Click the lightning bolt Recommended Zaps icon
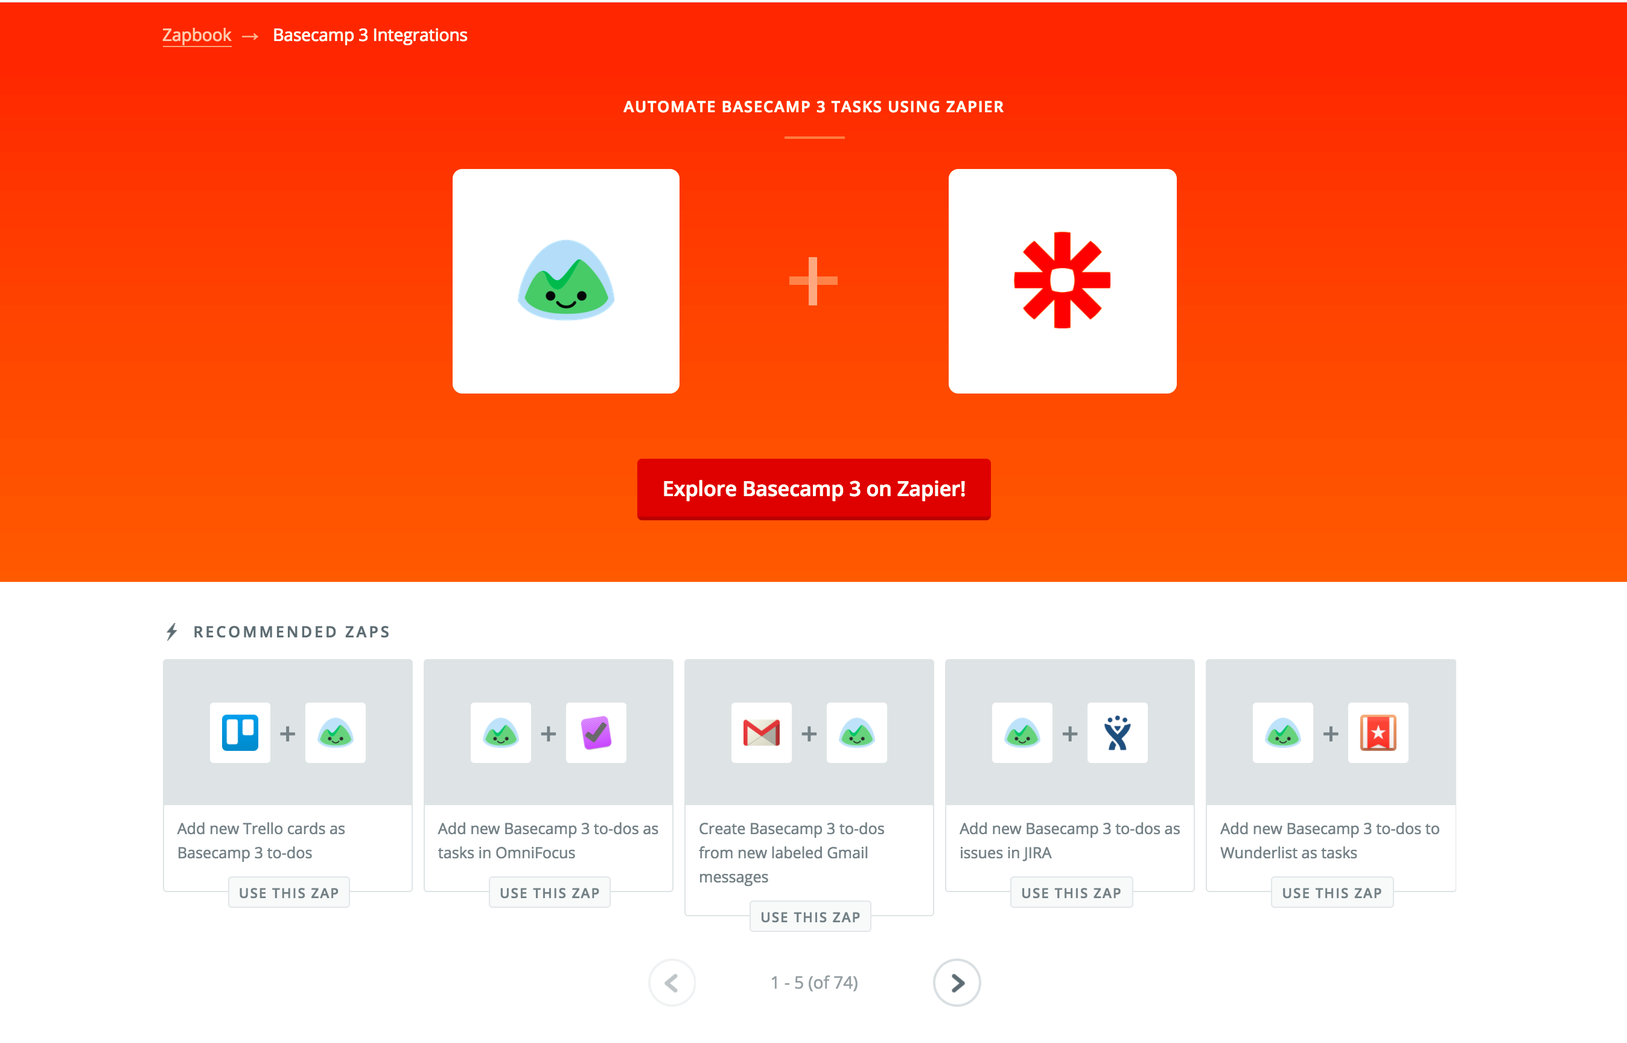1627x1043 pixels. coord(172,632)
